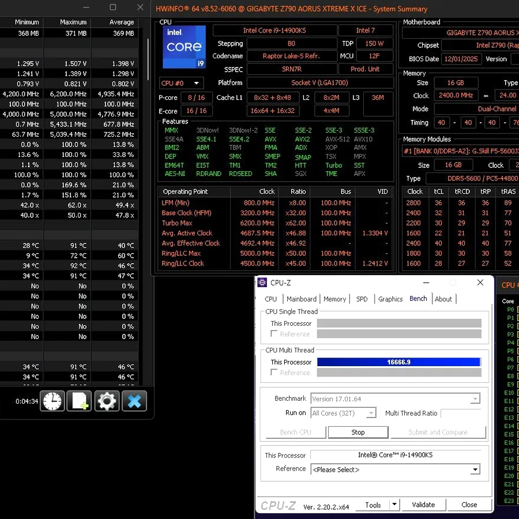
Task: Click the Avg. Effective Clock row
Action: (276, 243)
